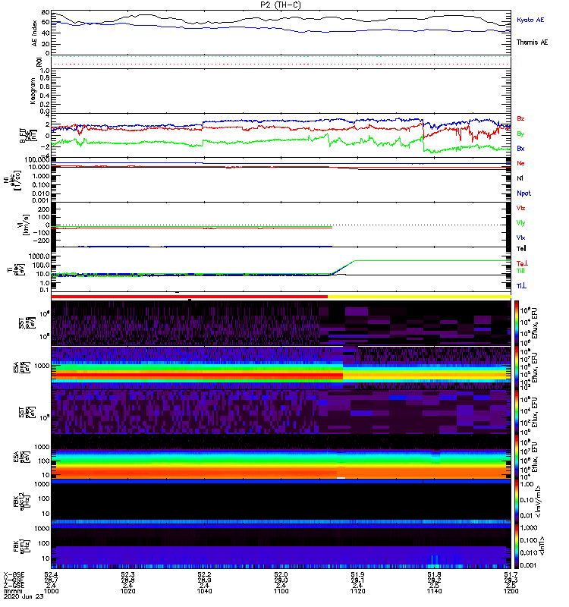Click the top Eflux color bar scale
The width and height of the screenshot is (569, 607).
point(517,324)
